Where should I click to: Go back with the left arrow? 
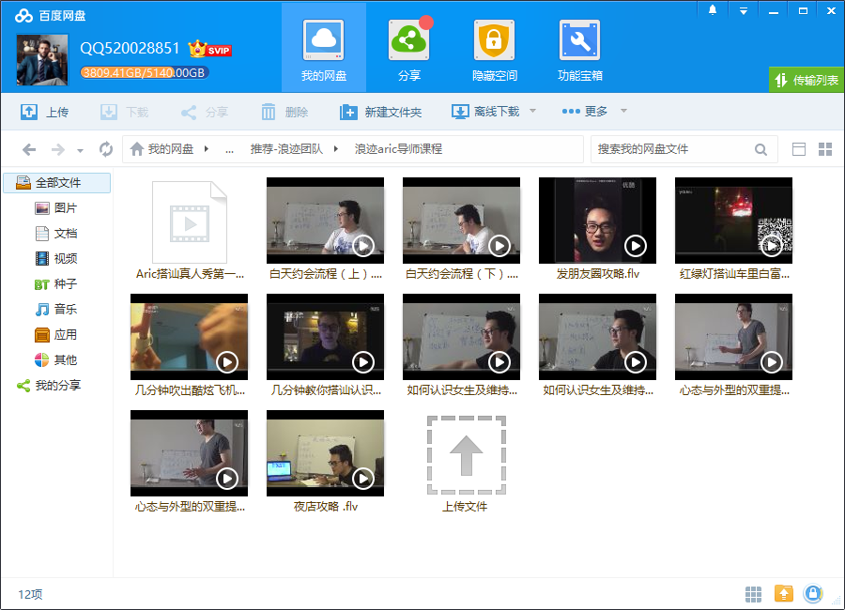point(29,149)
